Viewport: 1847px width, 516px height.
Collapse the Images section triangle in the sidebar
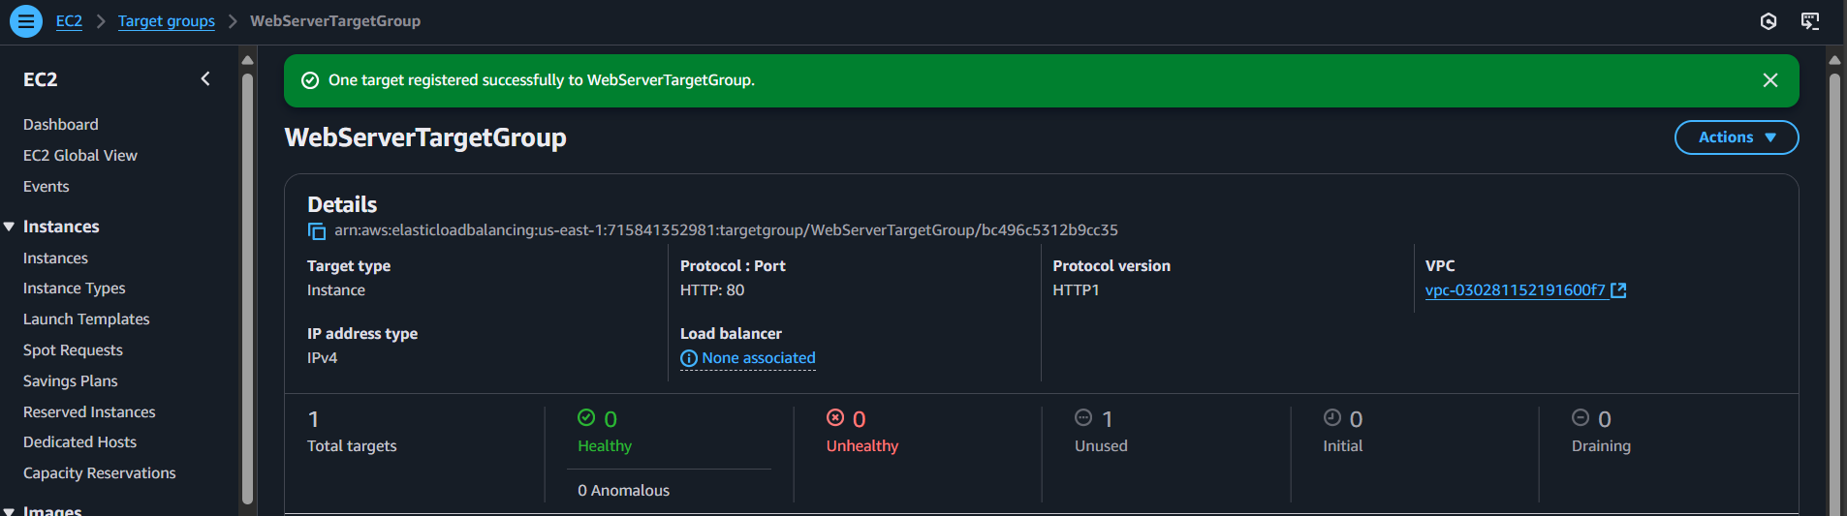point(10,510)
